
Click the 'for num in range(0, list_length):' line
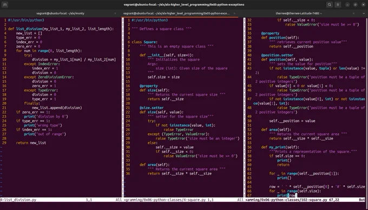(49, 51)
